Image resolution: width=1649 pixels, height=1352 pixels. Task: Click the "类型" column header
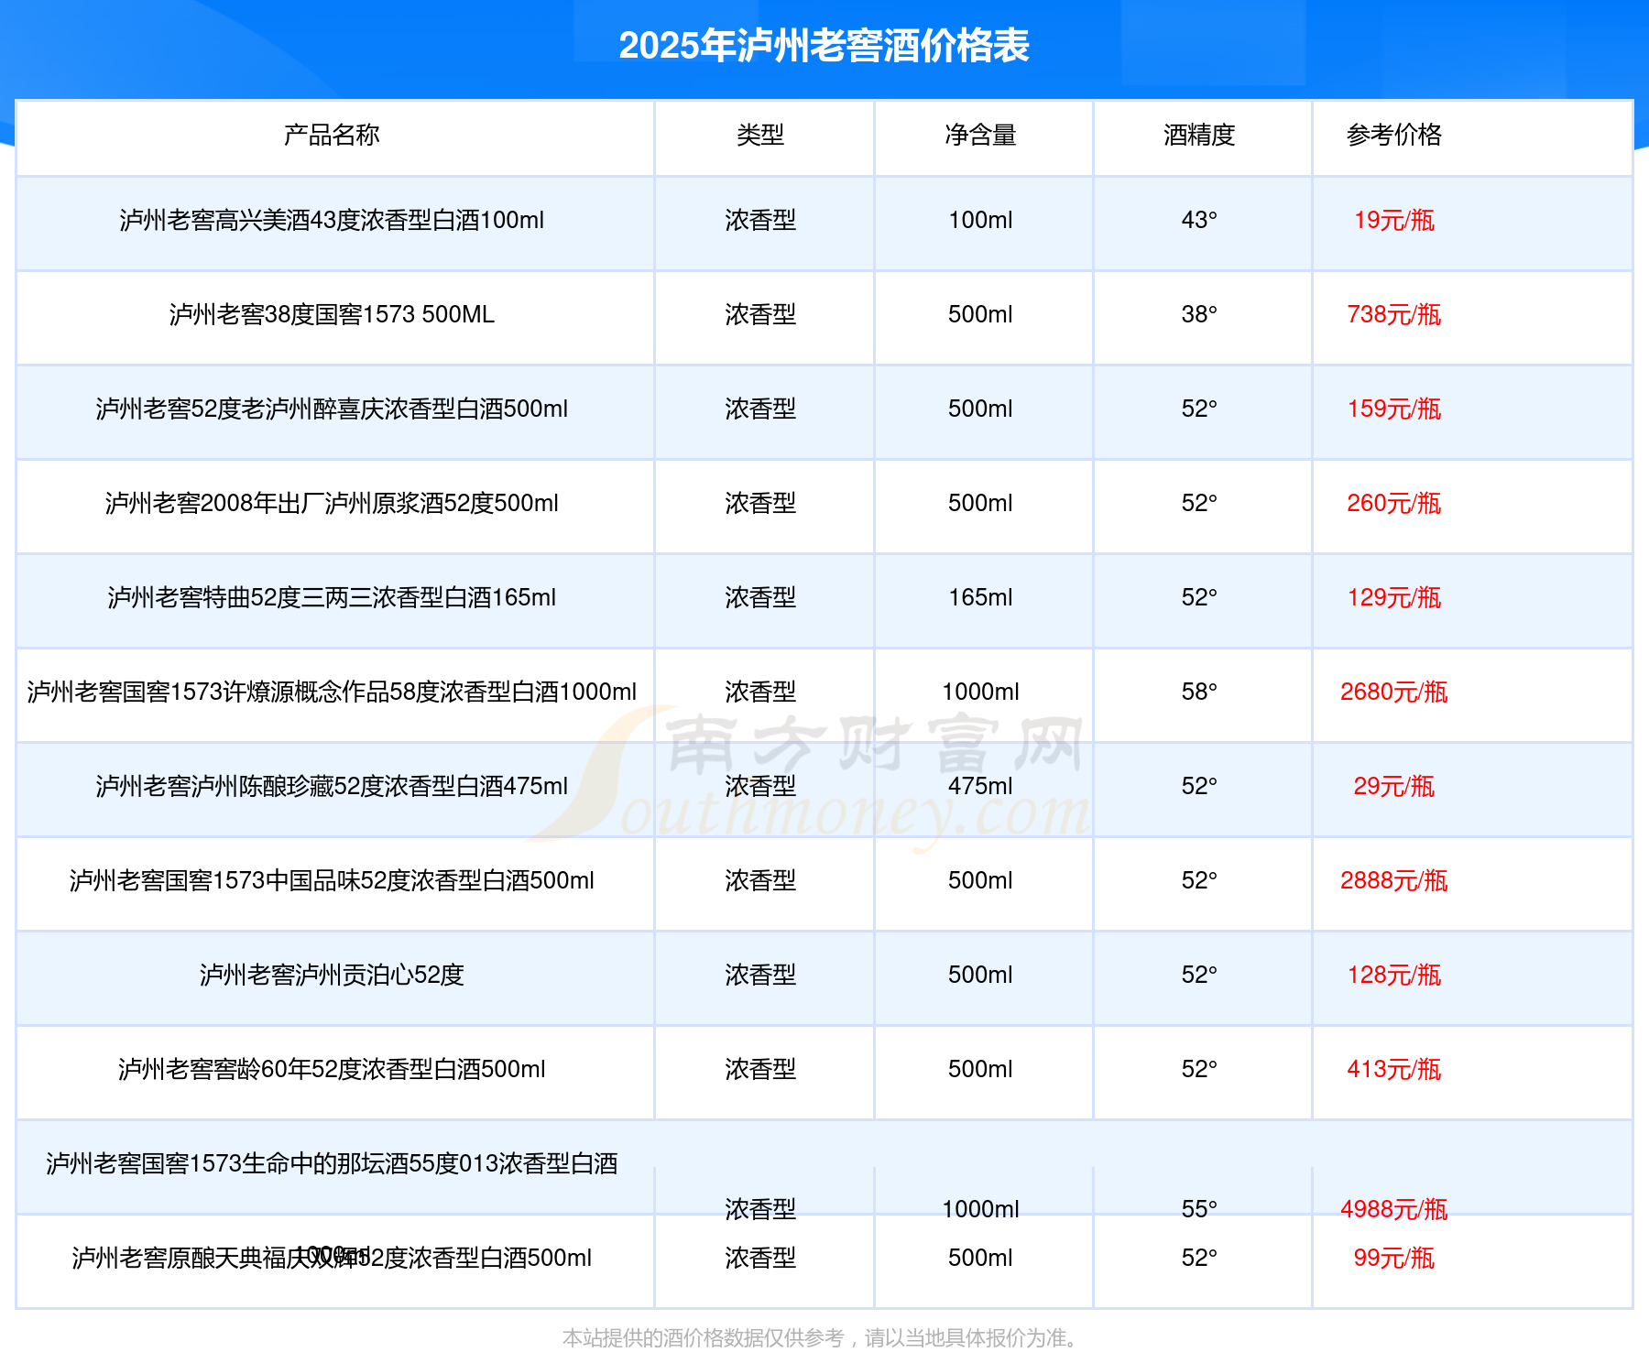click(760, 135)
